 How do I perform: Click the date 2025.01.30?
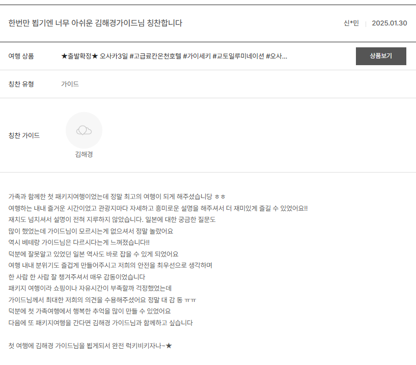tap(389, 23)
